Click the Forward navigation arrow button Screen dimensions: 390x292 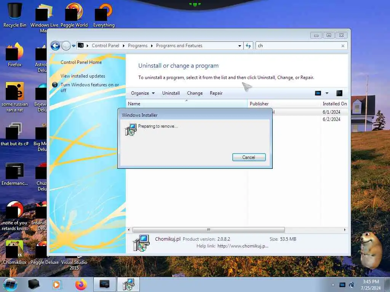[x=66, y=46]
